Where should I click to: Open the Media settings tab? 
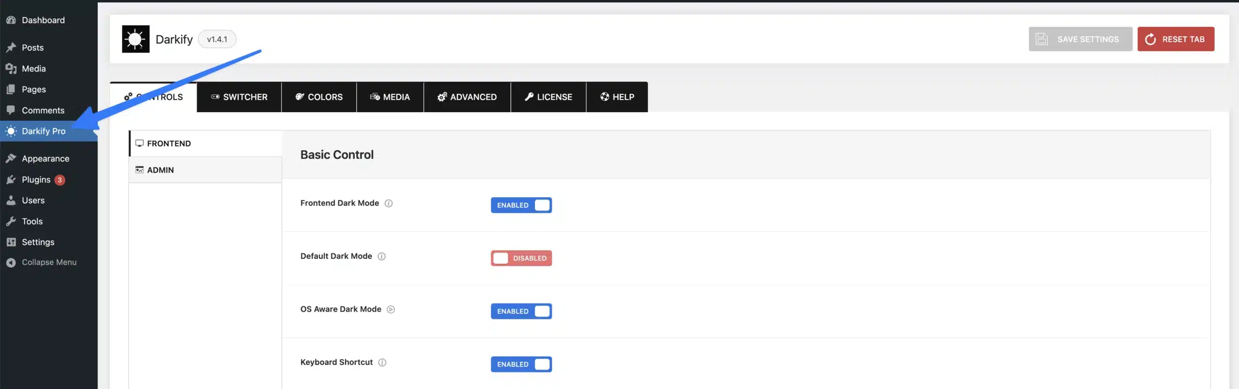click(390, 97)
